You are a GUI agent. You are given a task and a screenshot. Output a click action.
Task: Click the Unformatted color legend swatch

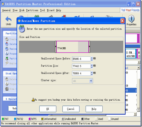pyautogui.click(x=42, y=119)
